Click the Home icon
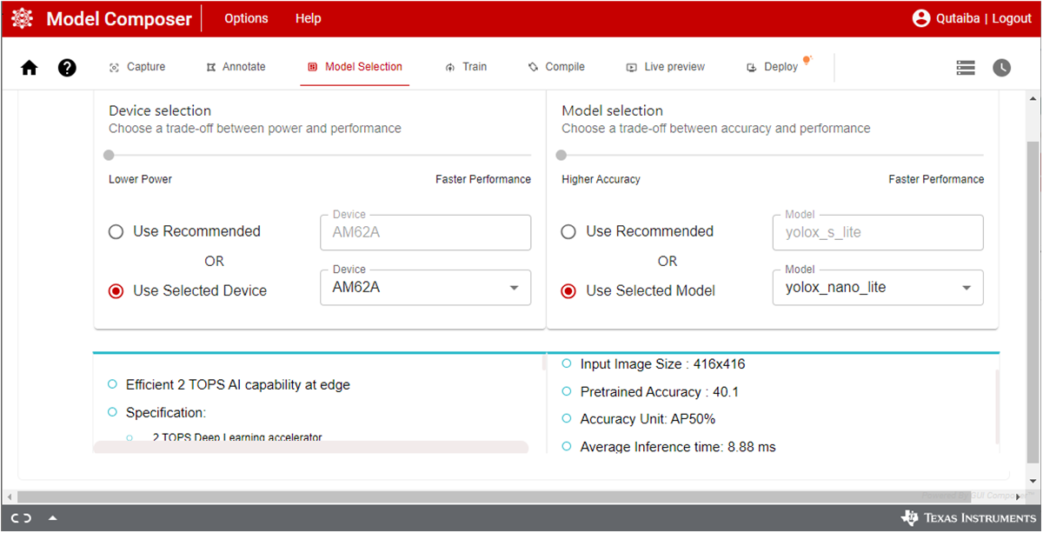 (x=30, y=68)
